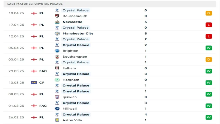Open the Millwall crest icon

[x=57, y=109]
